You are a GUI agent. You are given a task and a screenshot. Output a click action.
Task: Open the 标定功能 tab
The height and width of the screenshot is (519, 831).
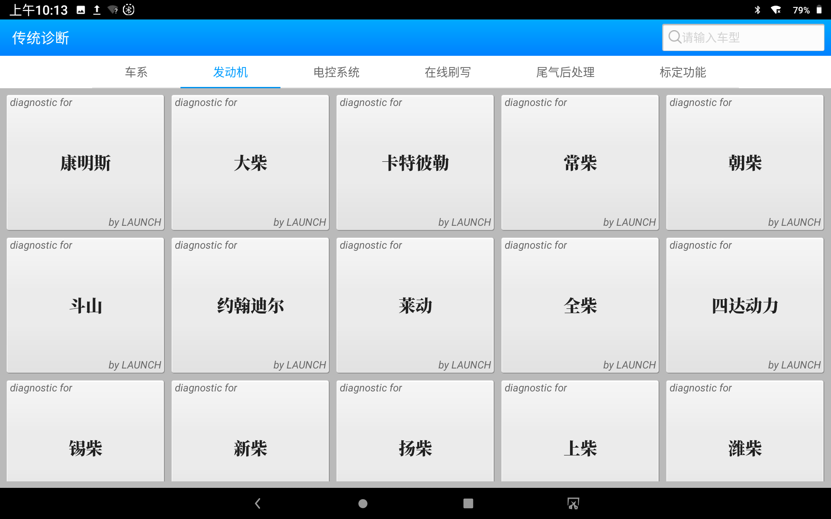pyautogui.click(x=683, y=72)
